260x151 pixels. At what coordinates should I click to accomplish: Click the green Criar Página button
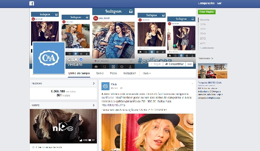[x=207, y=12]
